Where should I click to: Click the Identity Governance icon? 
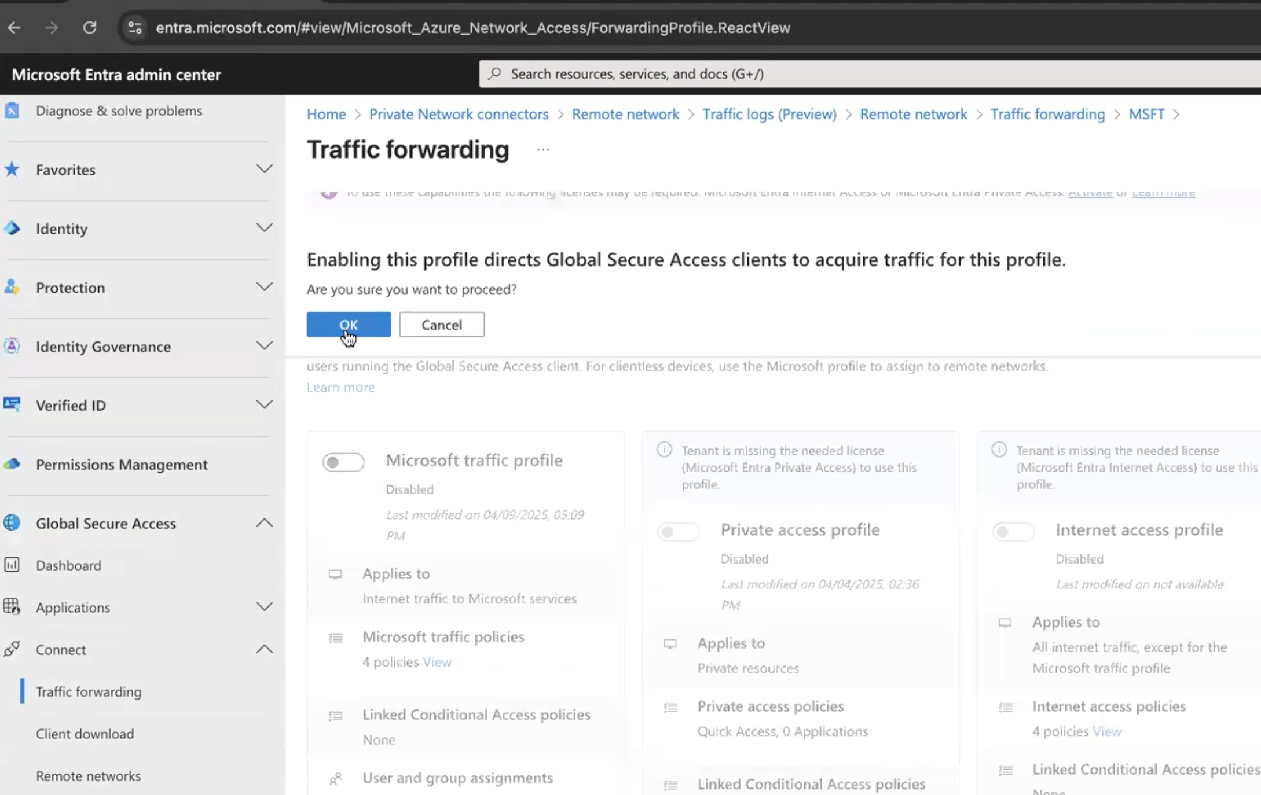pos(12,346)
